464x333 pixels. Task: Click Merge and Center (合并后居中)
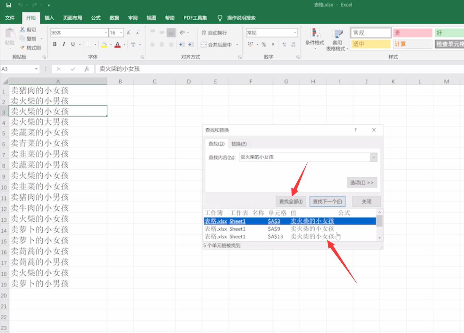click(x=216, y=45)
